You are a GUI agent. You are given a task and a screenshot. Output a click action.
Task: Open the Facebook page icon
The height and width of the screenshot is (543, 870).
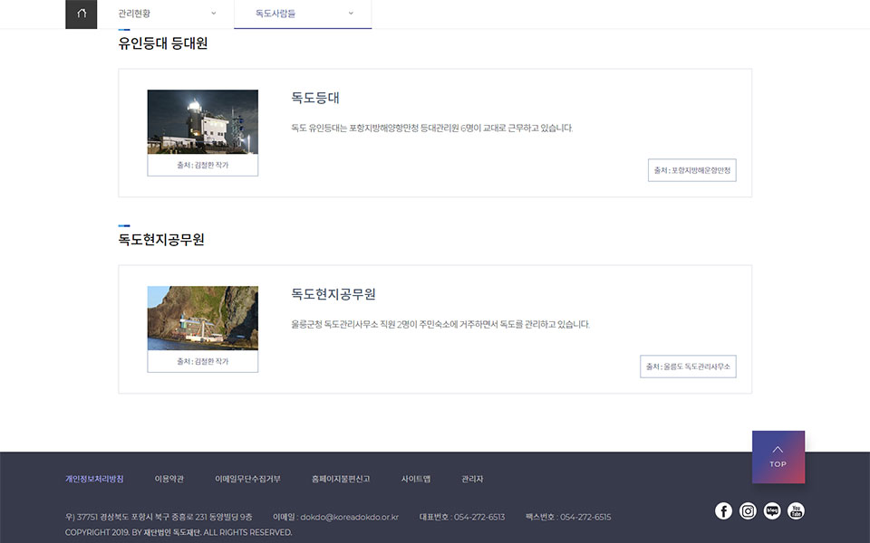coord(723,510)
